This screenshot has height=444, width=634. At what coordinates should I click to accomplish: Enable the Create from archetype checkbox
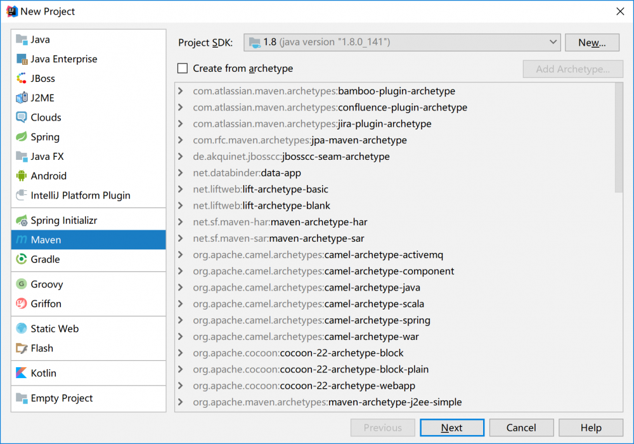[183, 69]
